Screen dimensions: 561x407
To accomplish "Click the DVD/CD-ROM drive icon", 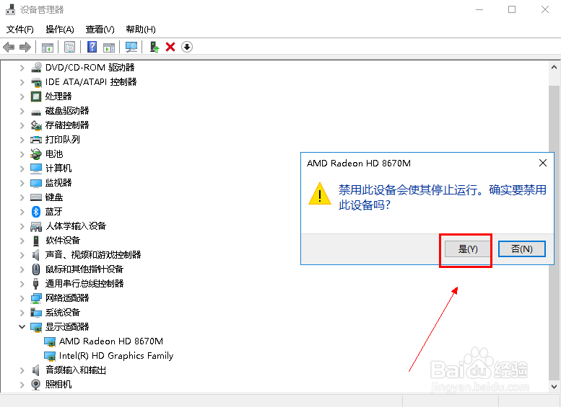I will pyautogui.click(x=36, y=67).
